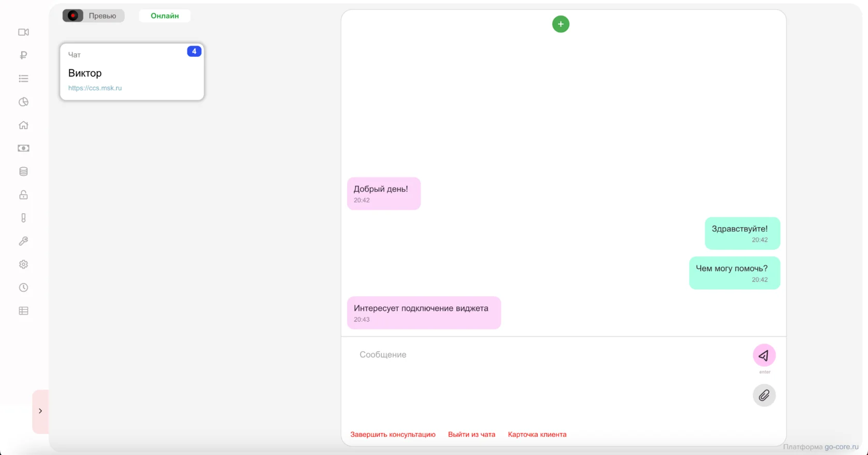The height and width of the screenshot is (455, 868).
Task: Open the thermometer sidebar icon
Action: pos(24,218)
